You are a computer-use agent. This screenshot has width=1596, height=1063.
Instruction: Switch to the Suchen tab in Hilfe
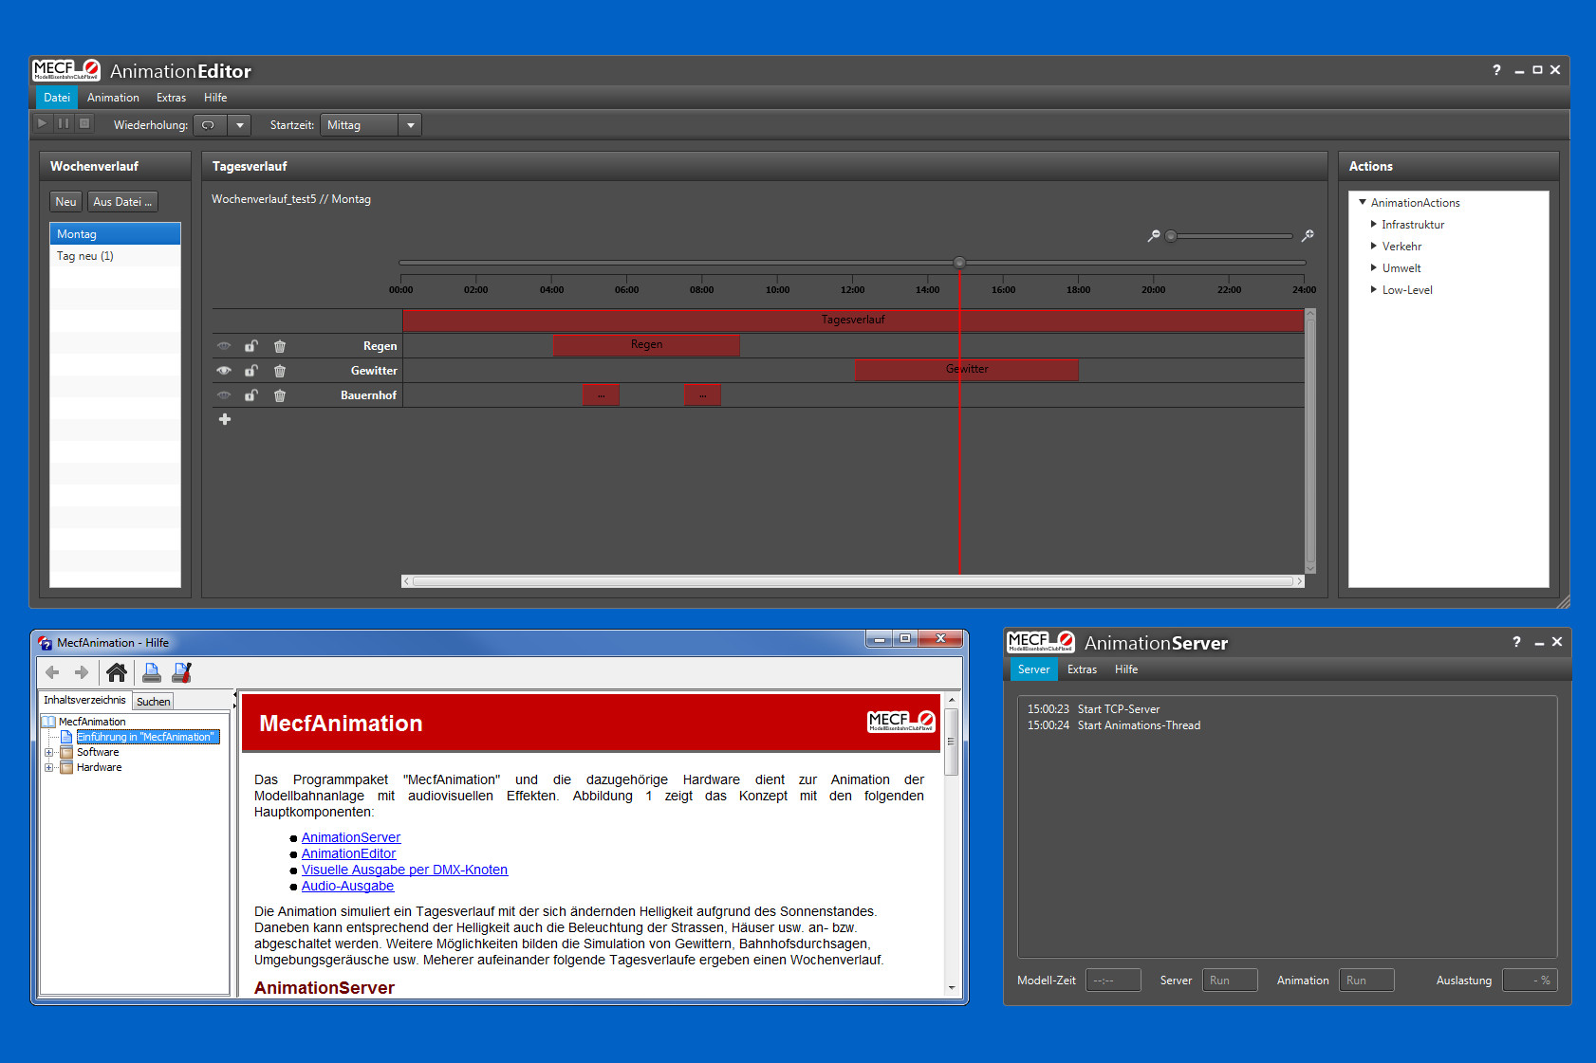[153, 701]
